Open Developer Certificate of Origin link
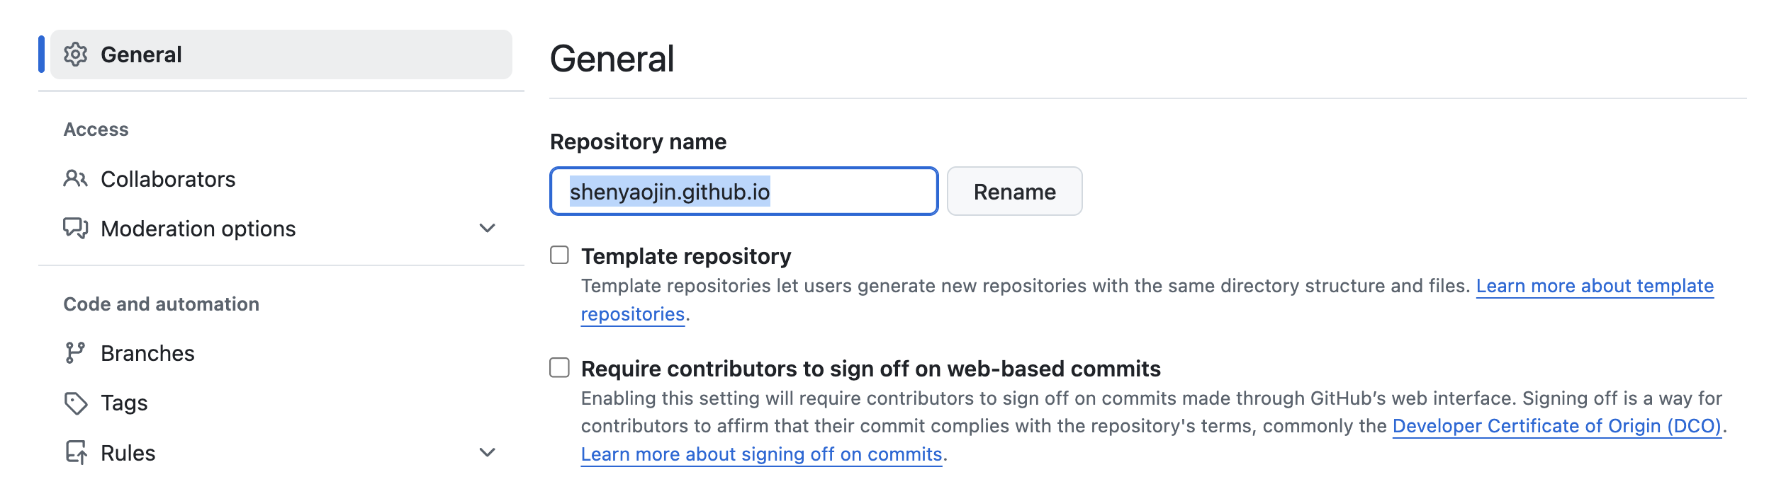Image resolution: width=1769 pixels, height=484 pixels. click(x=1556, y=426)
